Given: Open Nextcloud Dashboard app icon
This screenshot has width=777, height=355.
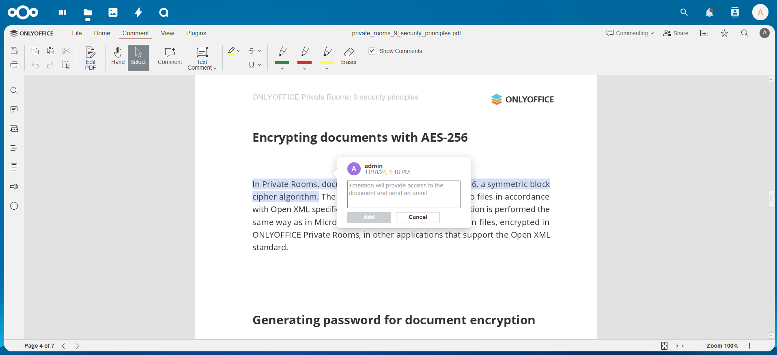Looking at the screenshot, I should point(62,13).
